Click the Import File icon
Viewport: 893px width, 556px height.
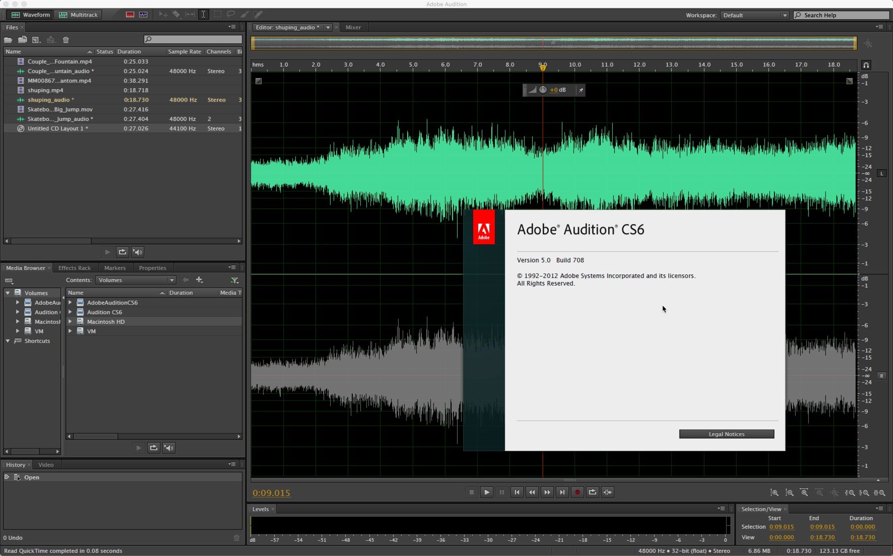[x=22, y=40]
